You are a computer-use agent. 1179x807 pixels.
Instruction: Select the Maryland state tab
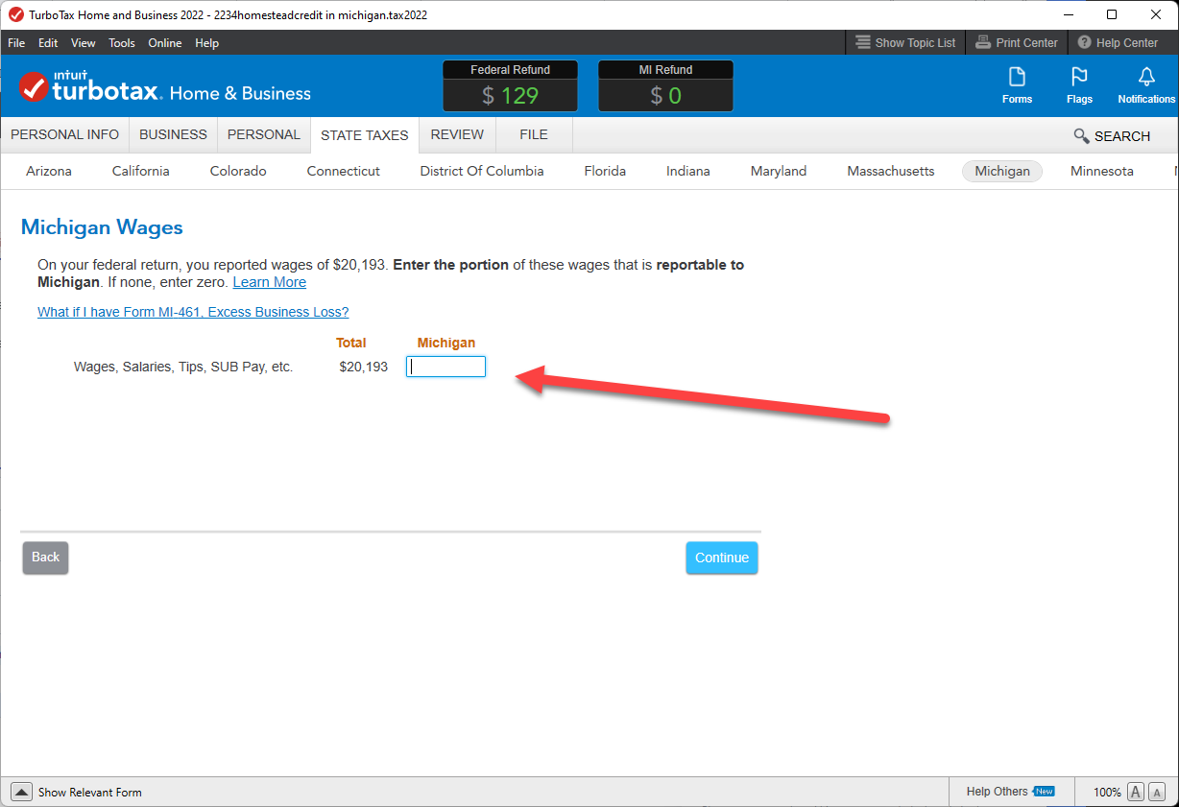779,171
